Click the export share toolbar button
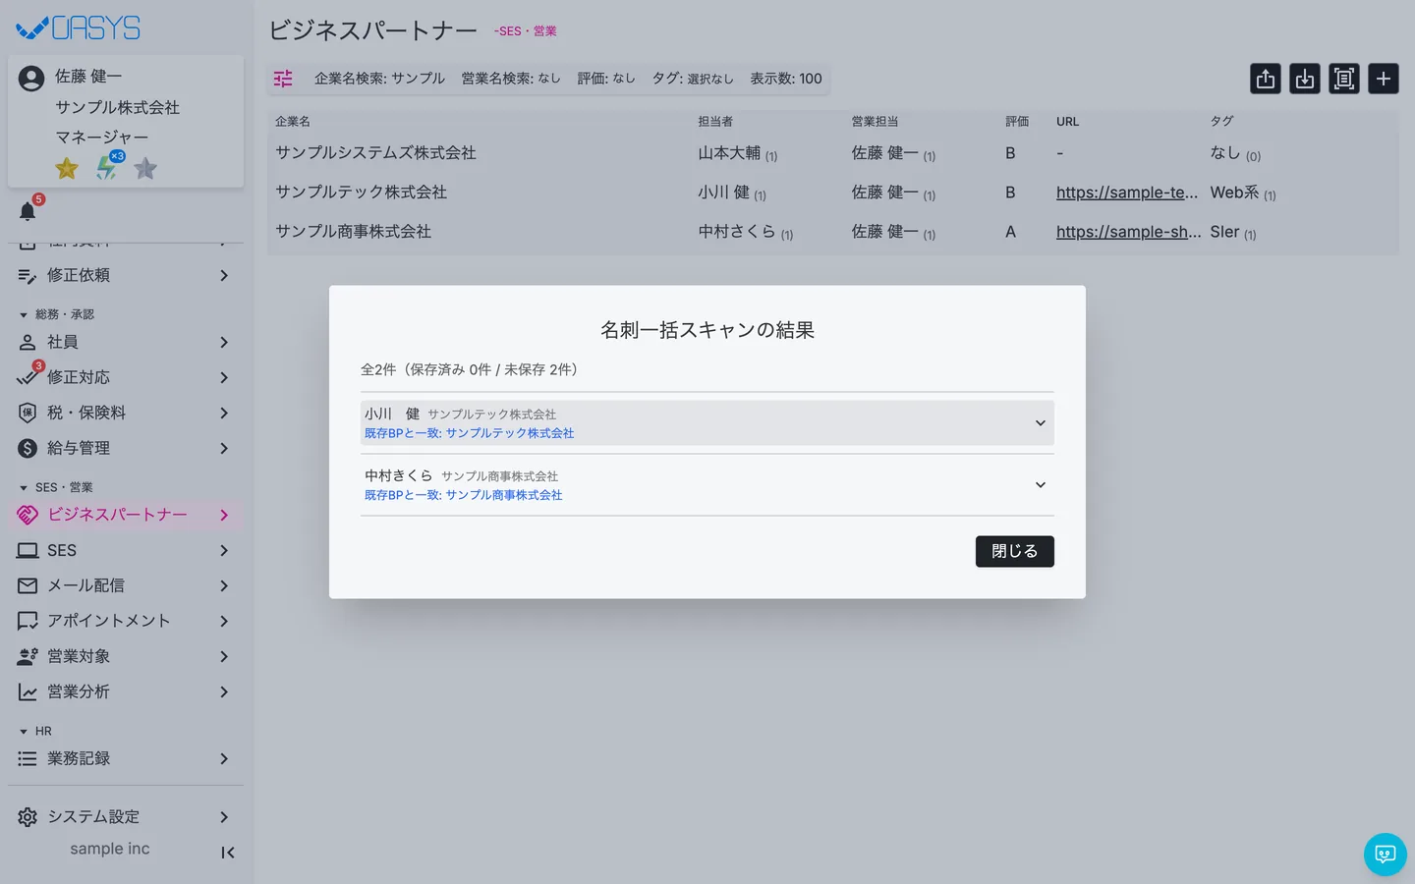The width and height of the screenshot is (1415, 884). click(x=1266, y=79)
